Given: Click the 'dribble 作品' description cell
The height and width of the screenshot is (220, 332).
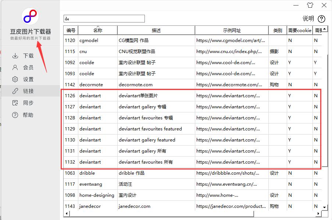Looking at the screenshot, I should tap(156, 173).
